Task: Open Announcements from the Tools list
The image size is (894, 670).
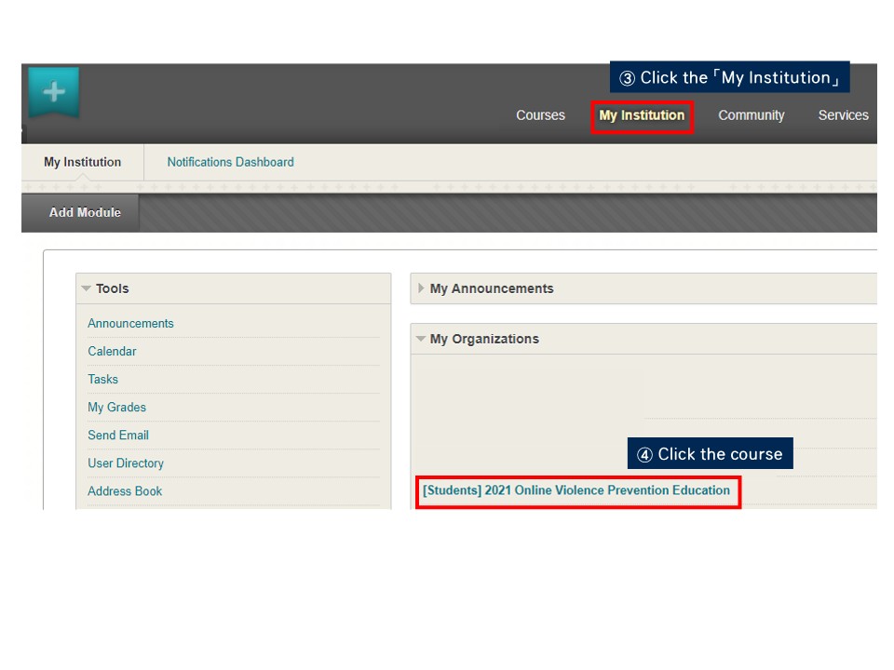Action: coord(130,324)
